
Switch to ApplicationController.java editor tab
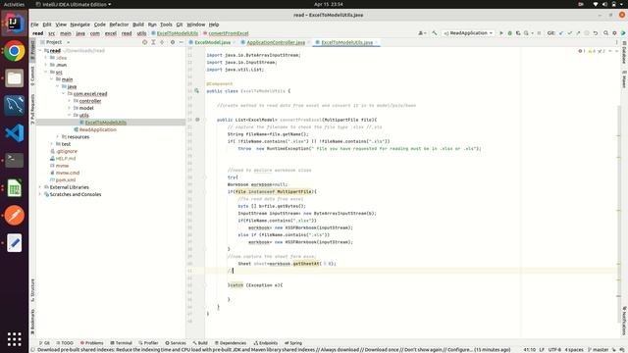(276, 42)
